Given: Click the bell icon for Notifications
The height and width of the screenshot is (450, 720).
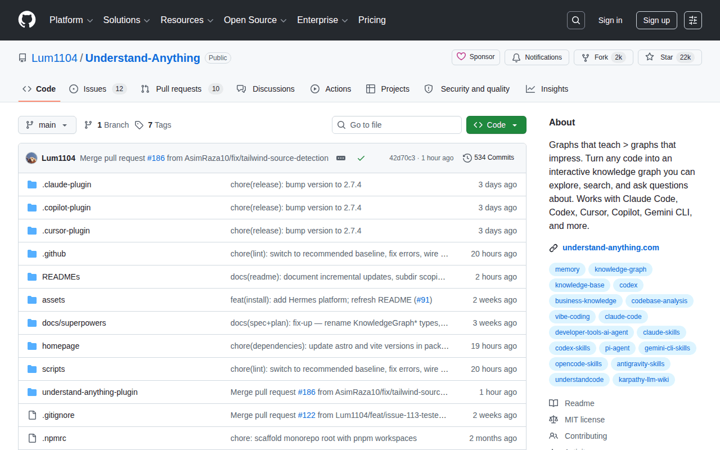Looking at the screenshot, I should [516, 57].
